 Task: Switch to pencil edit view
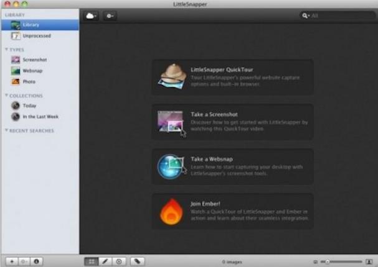tap(105, 261)
